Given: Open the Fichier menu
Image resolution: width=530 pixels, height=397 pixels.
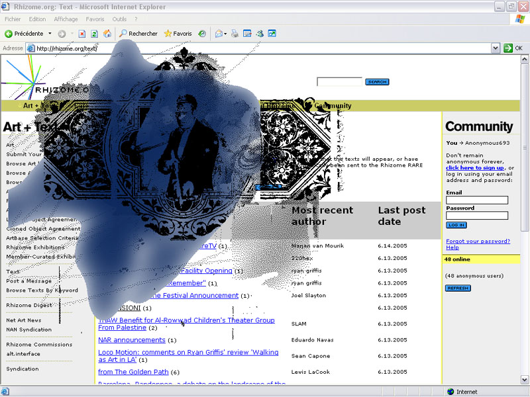Looking at the screenshot, I should click(13, 19).
